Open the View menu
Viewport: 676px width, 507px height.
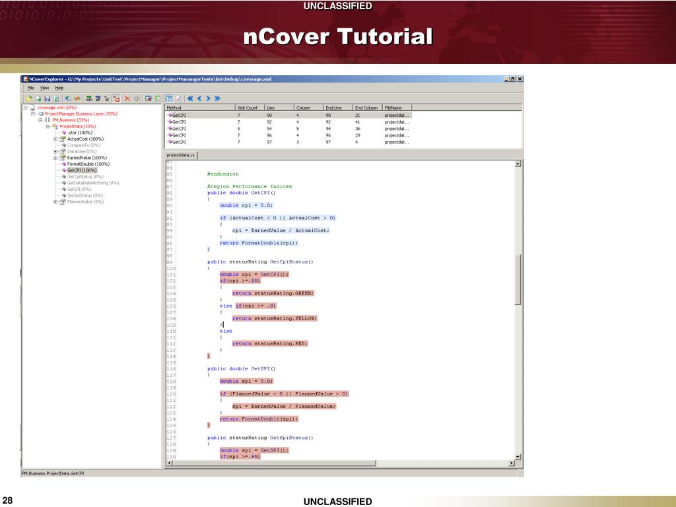pyautogui.click(x=44, y=88)
